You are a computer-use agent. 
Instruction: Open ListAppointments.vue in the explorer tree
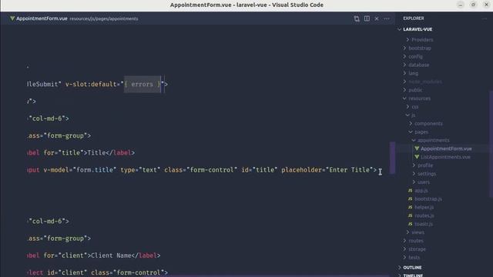[x=445, y=157]
